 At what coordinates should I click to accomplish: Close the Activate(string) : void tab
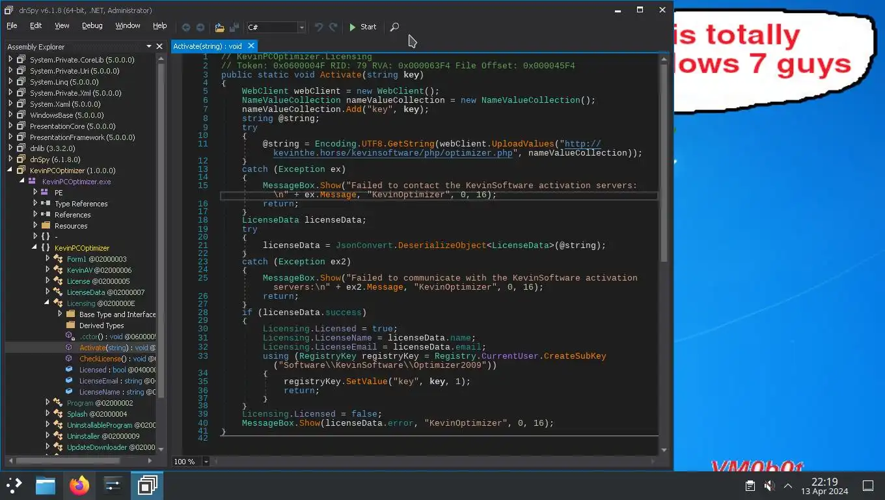[251, 46]
